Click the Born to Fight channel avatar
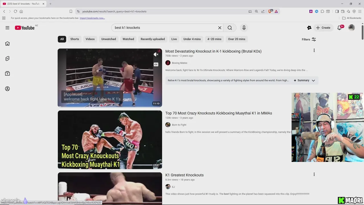 click(168, 125)
